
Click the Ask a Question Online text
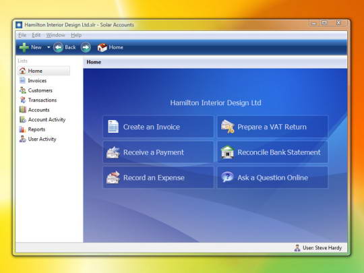(273, 178)
